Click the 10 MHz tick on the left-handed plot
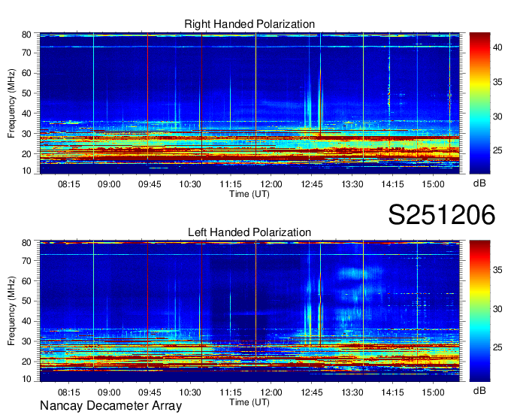This screenshot has width=511, height=415. (26, 379)
